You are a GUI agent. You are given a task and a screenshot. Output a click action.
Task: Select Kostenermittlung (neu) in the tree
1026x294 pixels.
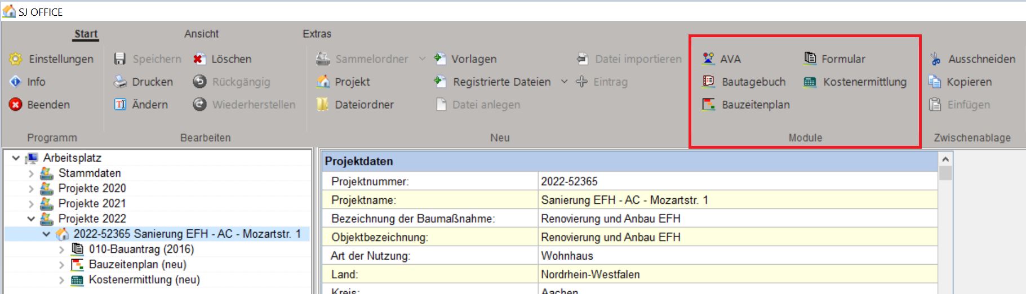(144, 280)
